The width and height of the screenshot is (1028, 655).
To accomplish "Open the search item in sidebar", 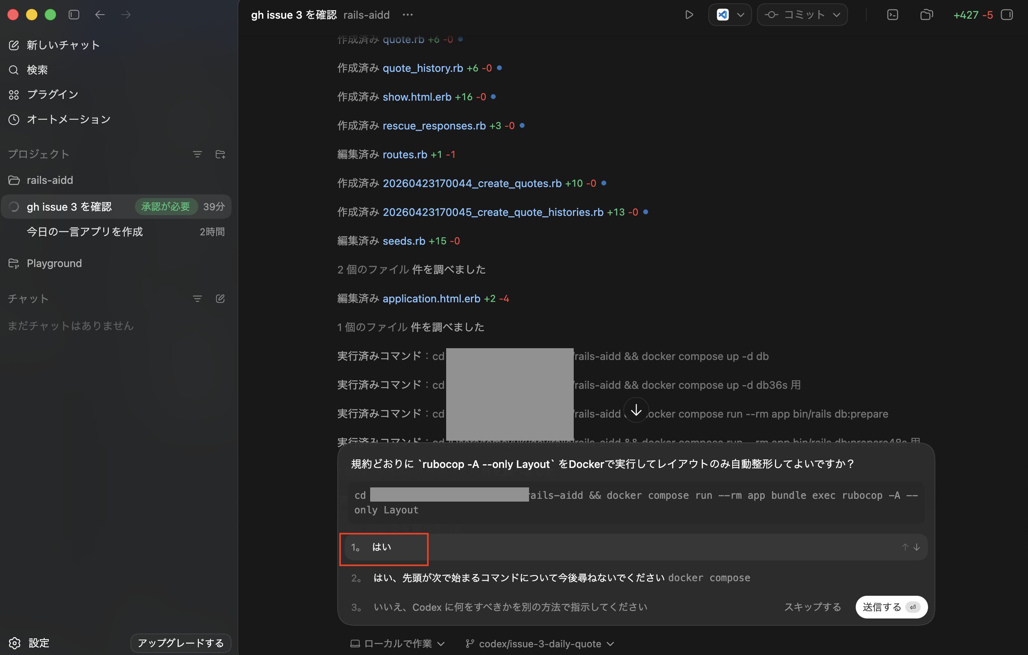I will (37, 70).
